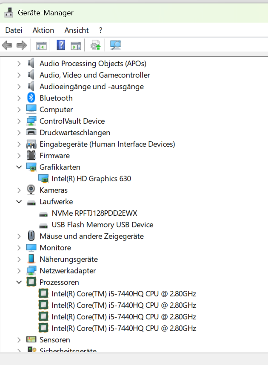Viewport: 268px width, 365px height.
Task: Select the ControlVault Device label
Action: tap(72, 121)
